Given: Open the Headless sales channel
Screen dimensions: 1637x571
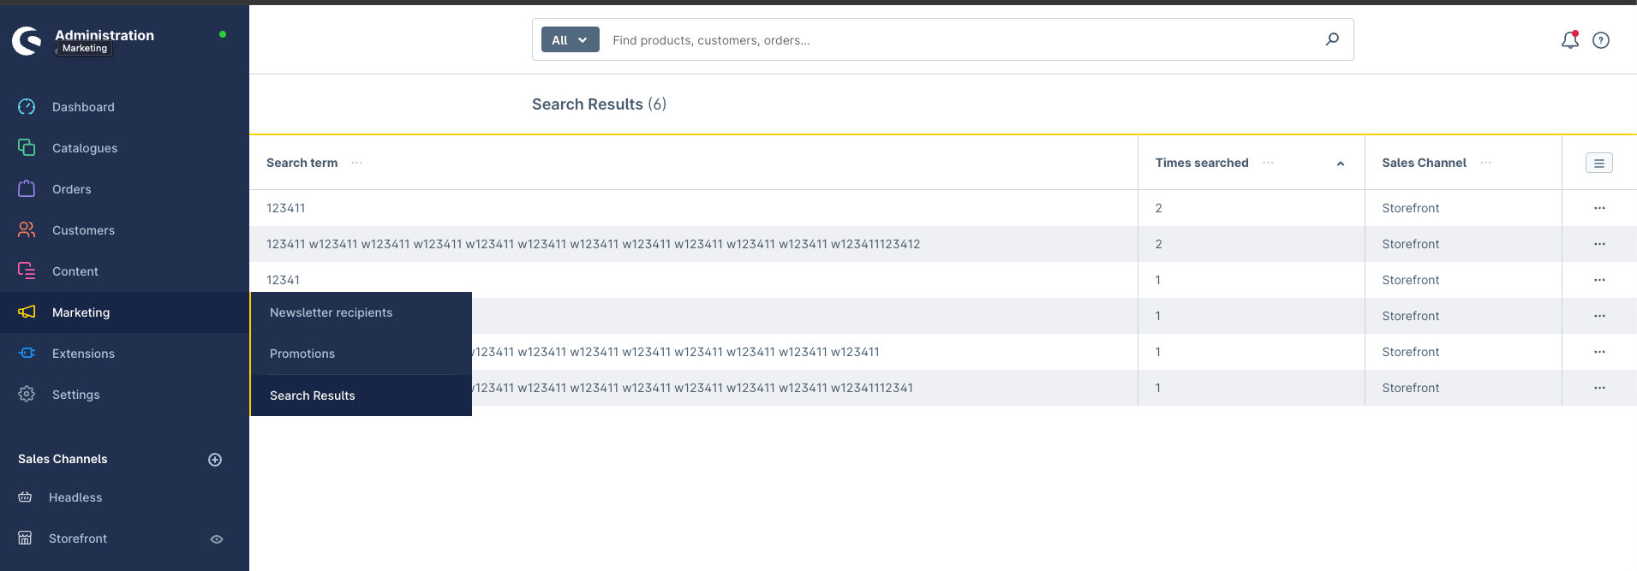Looking at the screenshot, I should point(75,497).
